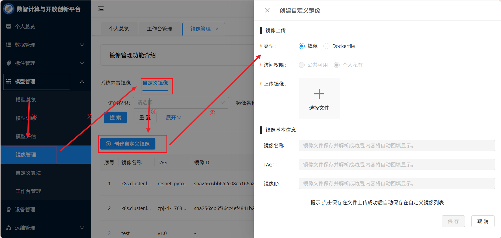Click the 标注管理 tag icon

pos(9,63)
